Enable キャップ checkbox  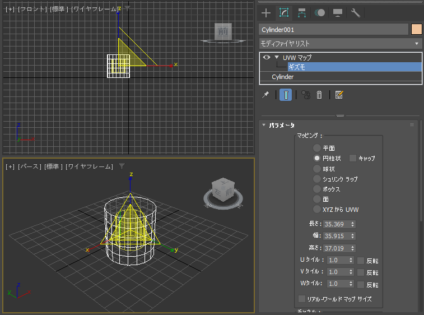point(353,158)
